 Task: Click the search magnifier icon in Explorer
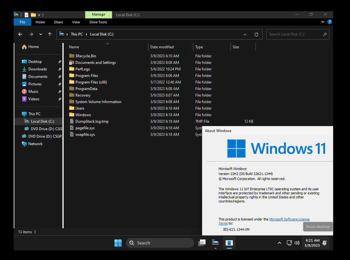pos(325,34)
